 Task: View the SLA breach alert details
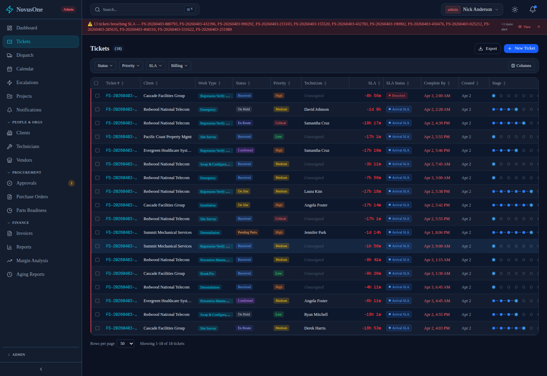coord(524,27)
